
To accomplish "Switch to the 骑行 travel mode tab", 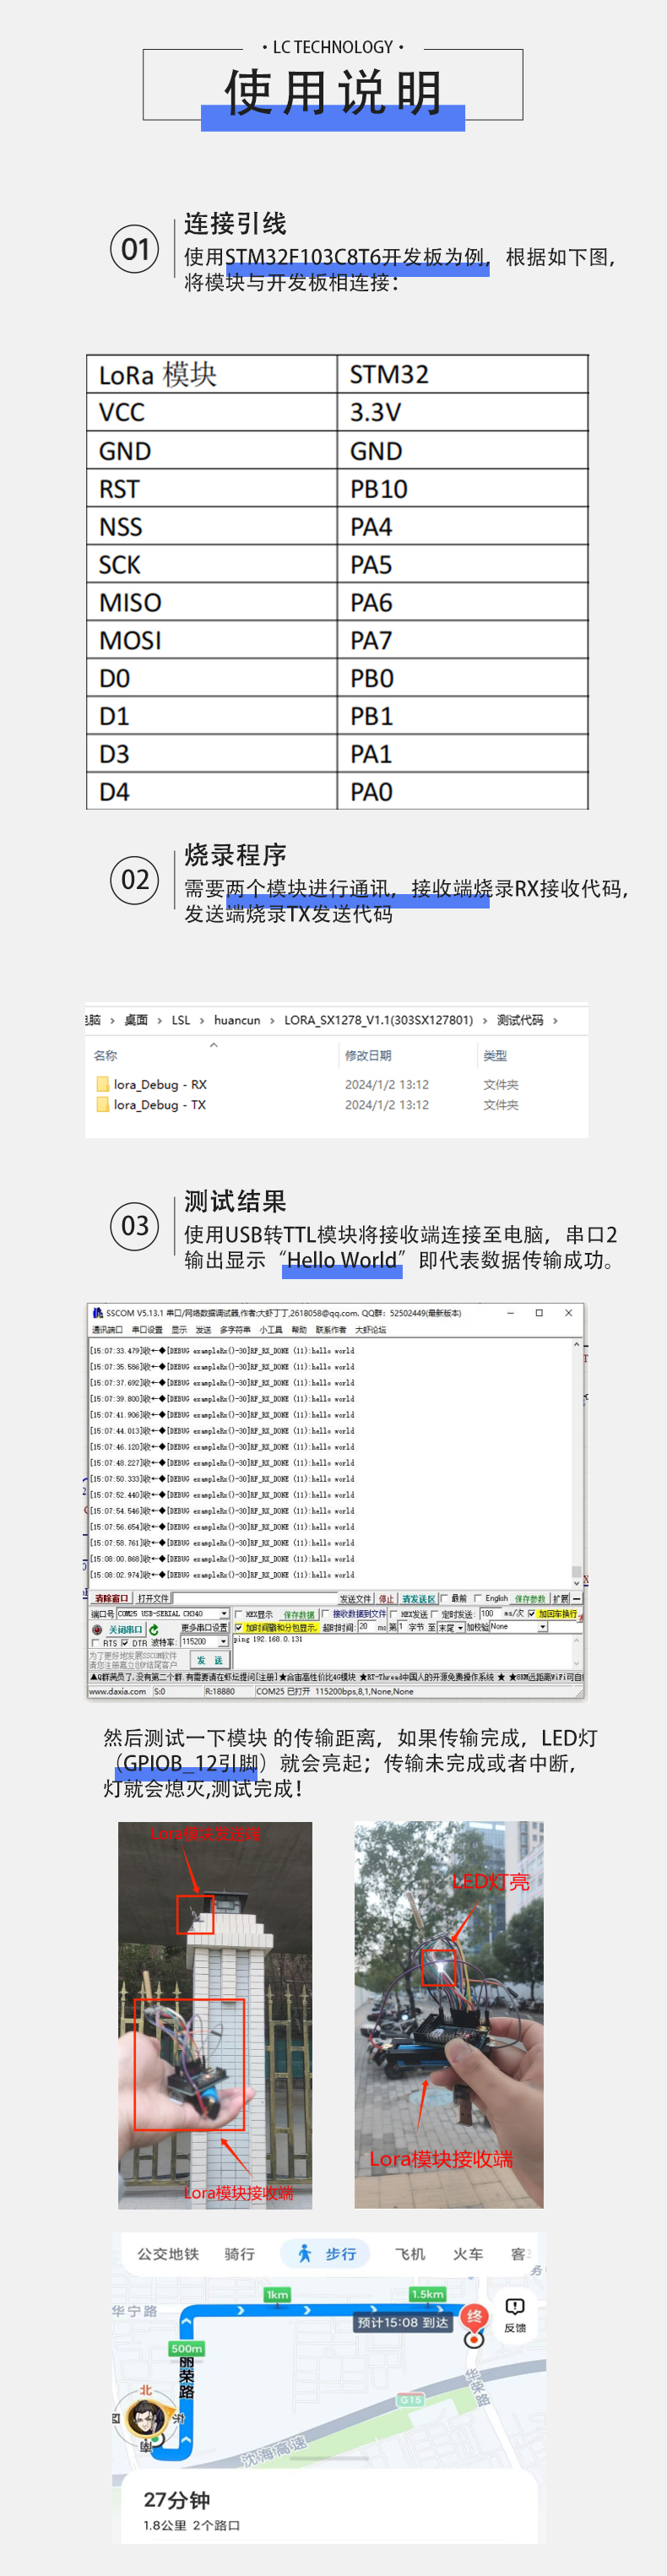I will tap(239, 2254).
